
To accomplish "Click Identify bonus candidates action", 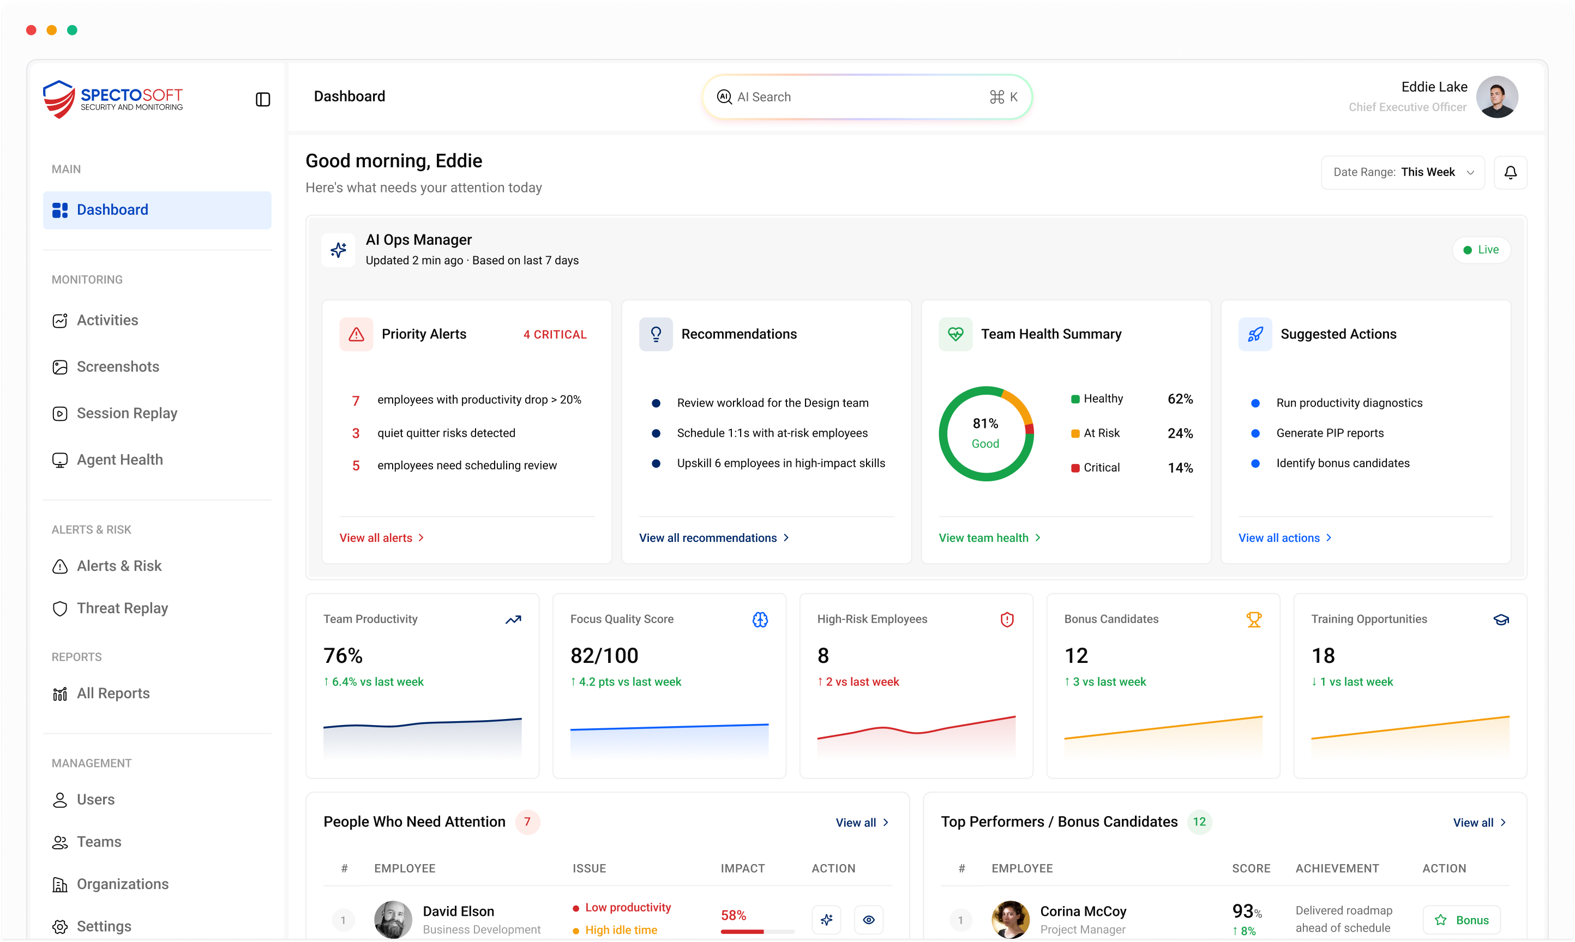I will (1343, 463).
